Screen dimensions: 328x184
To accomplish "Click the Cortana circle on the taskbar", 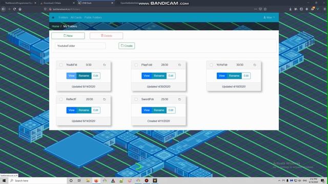I will pyautogui.click(x=71, y=180).
